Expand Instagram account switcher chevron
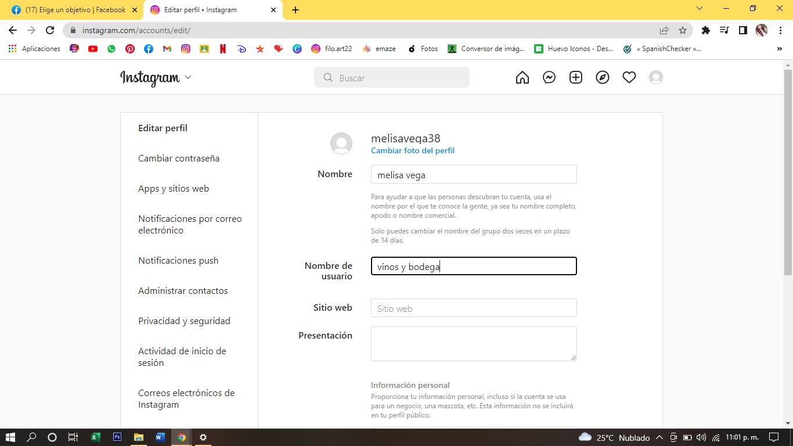The width and height of the screenshot is (793, 446). 188,77
